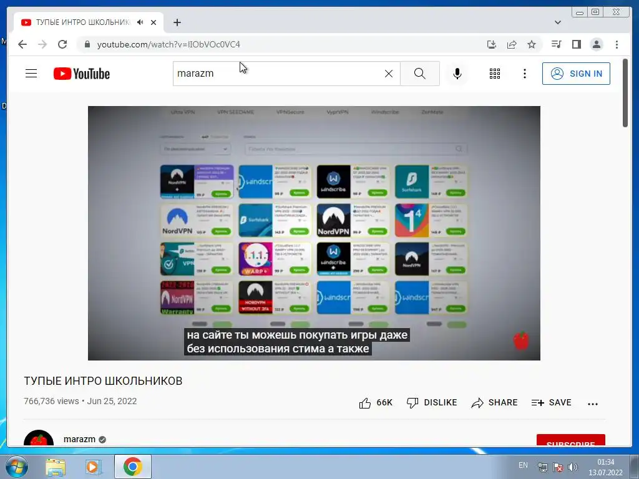Click the page vertical scrollbar thumb
The height and width of the screenshot is (479, 639).
coord(625,93)
